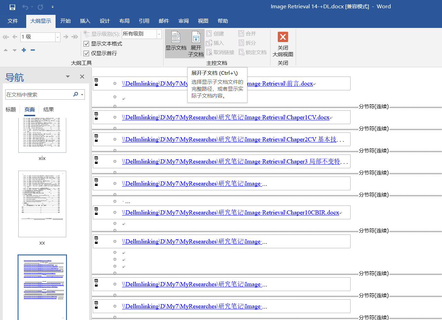Open the Chaper2CV 基本技 subdocument link
Viewport: 442px width, 320px height.
(229, 140)
